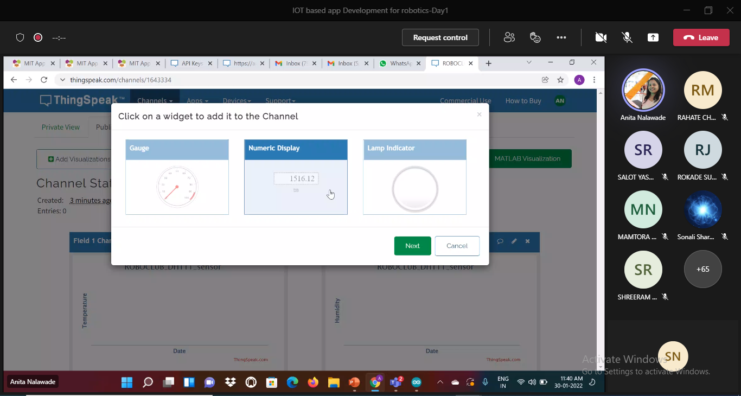The image size is (741, 396).
Task: Click the Arduino IDE taskbar icon
Action: 416,382
